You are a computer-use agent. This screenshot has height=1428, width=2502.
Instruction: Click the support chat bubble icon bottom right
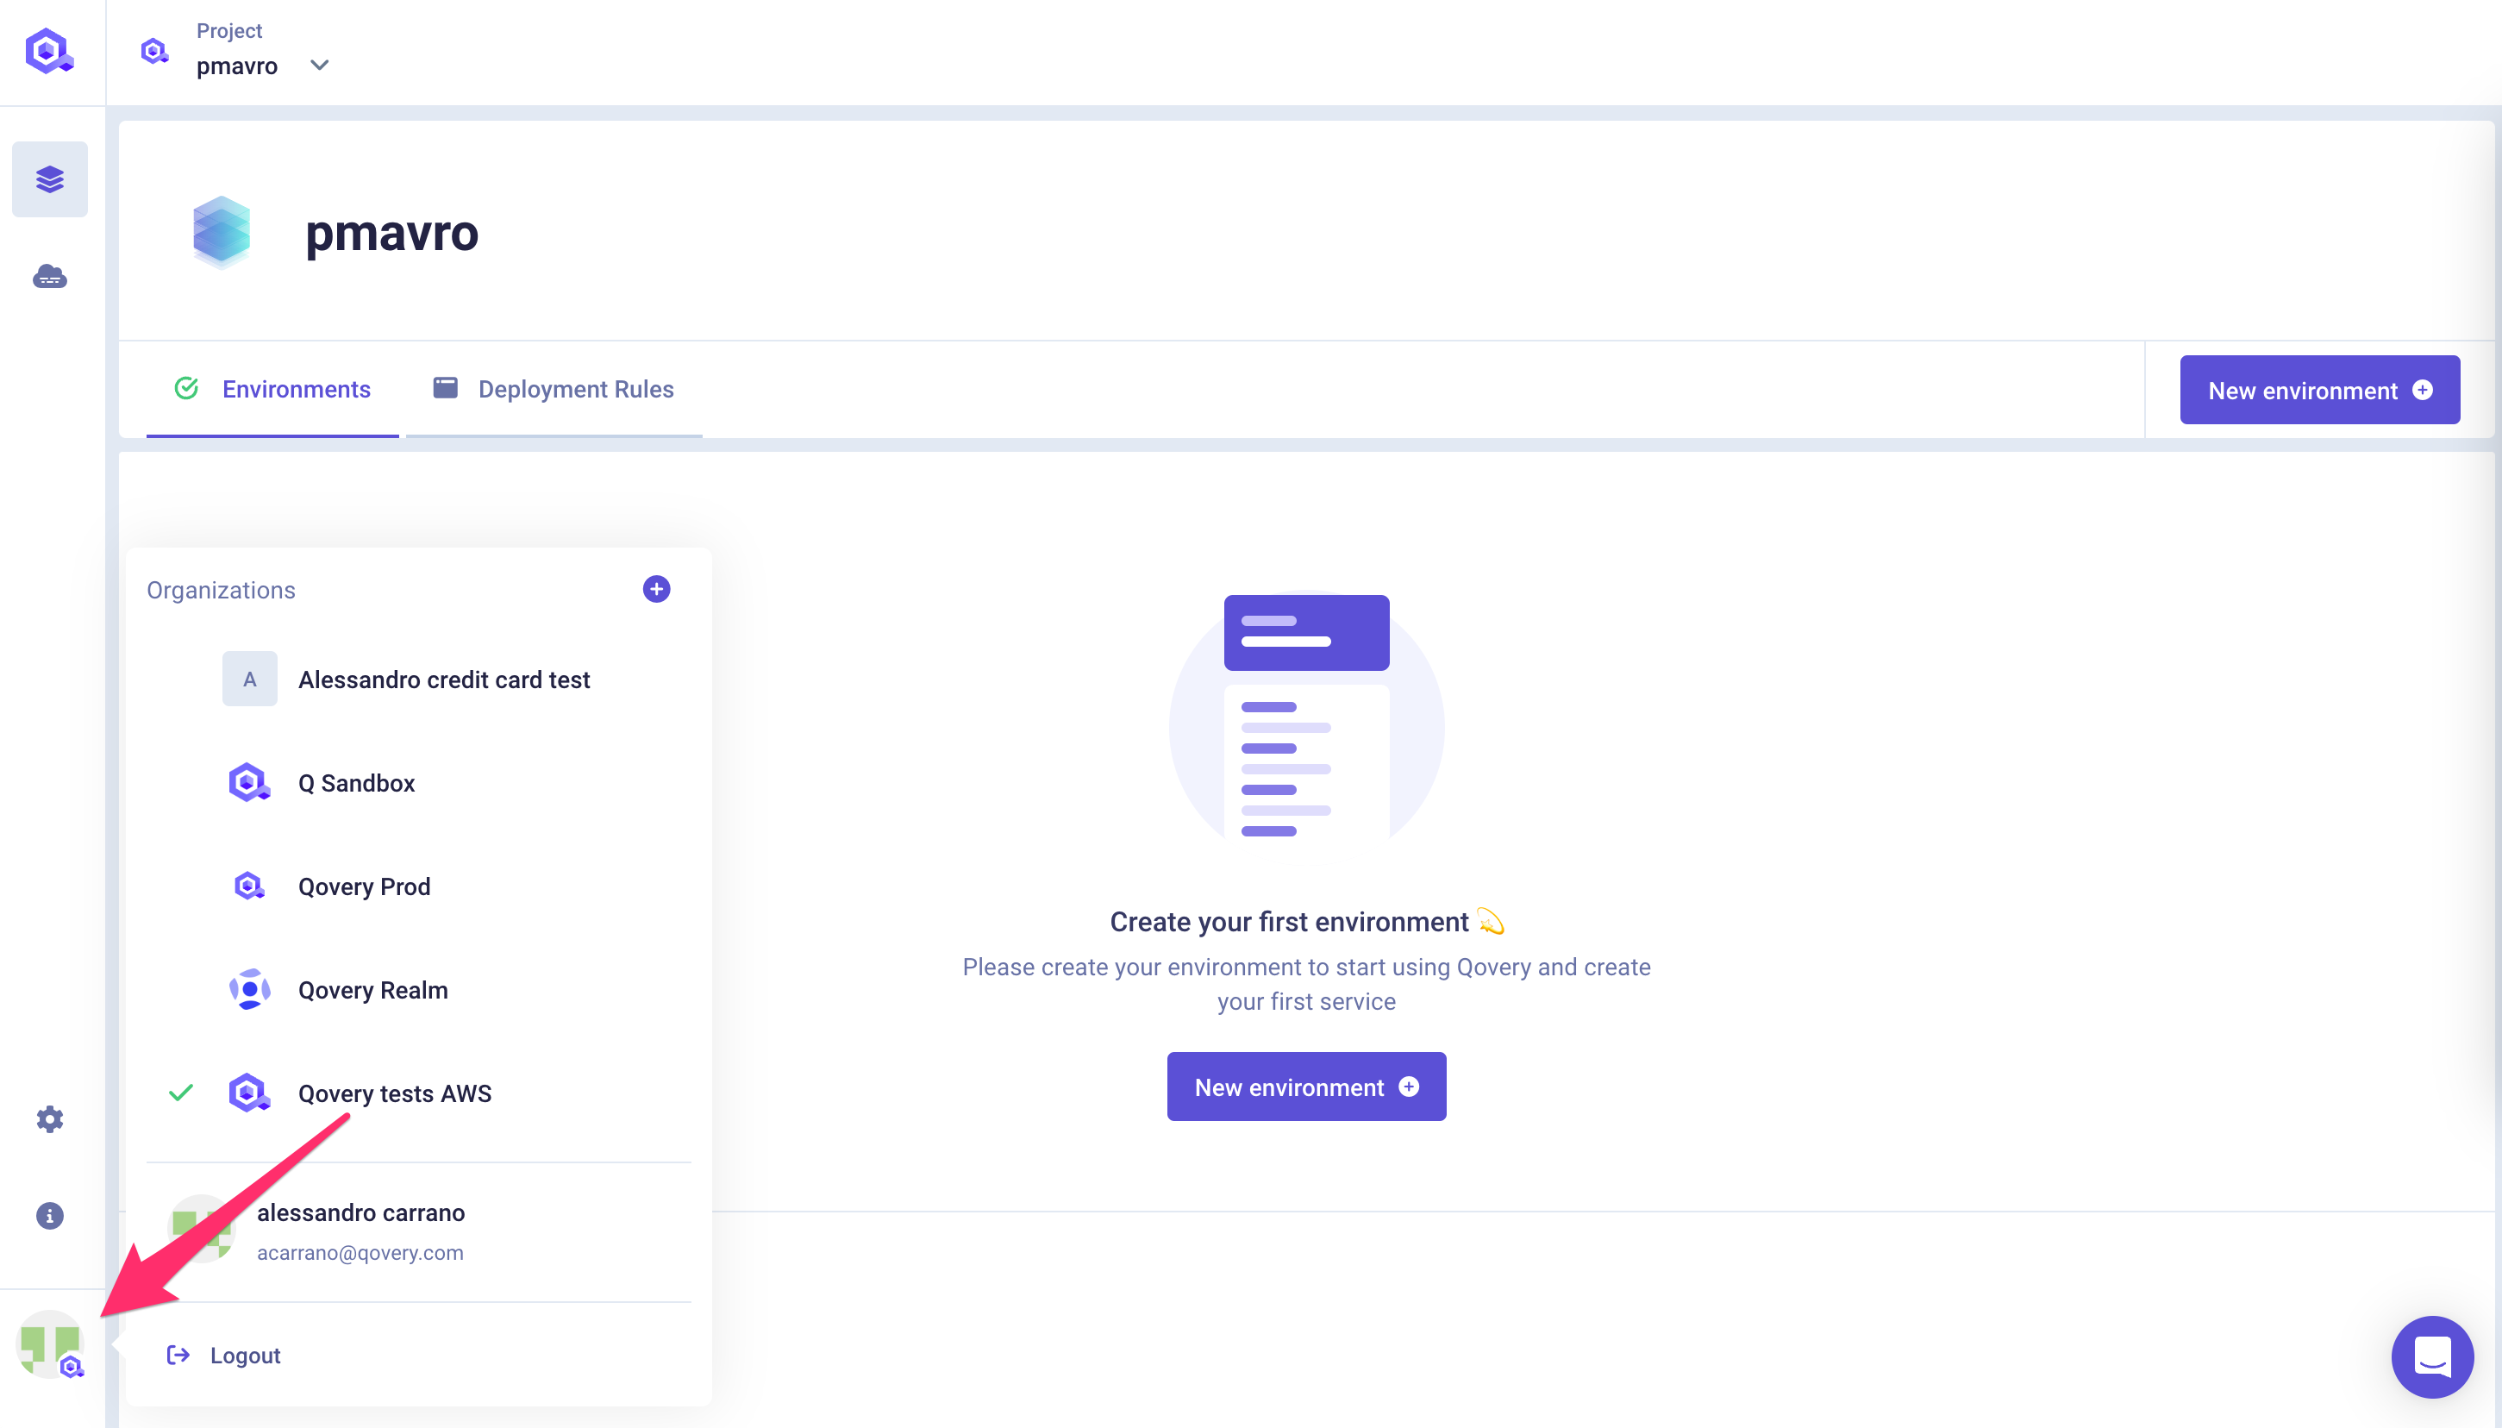tap(2433, 1356)
